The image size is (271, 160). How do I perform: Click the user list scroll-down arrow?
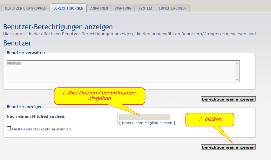click(x=237, y=79)
